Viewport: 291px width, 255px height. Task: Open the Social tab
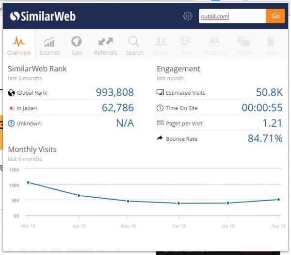(161, 46)
